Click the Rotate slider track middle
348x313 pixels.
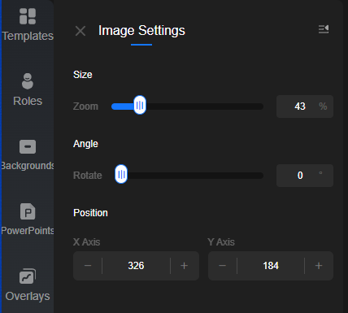189,176
